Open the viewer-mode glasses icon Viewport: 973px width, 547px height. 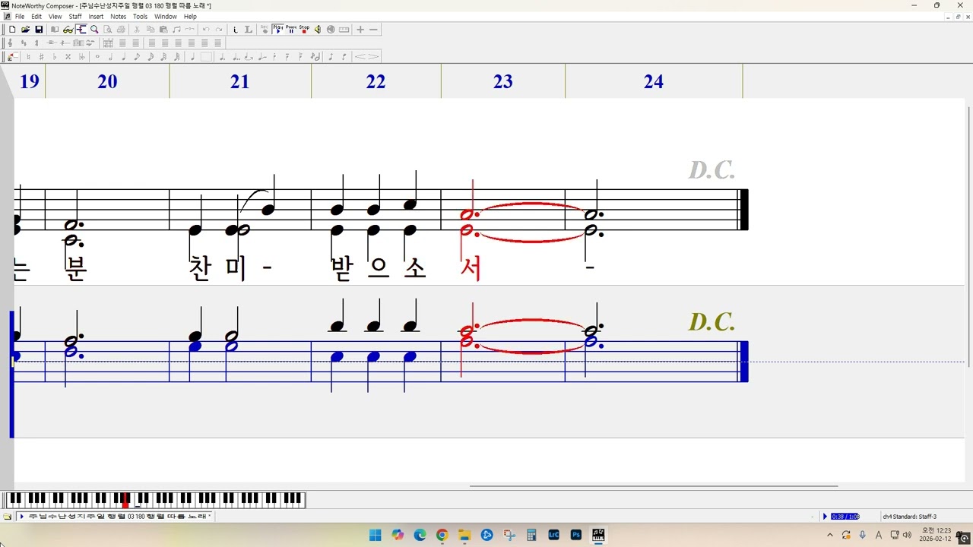pos(68,30)
